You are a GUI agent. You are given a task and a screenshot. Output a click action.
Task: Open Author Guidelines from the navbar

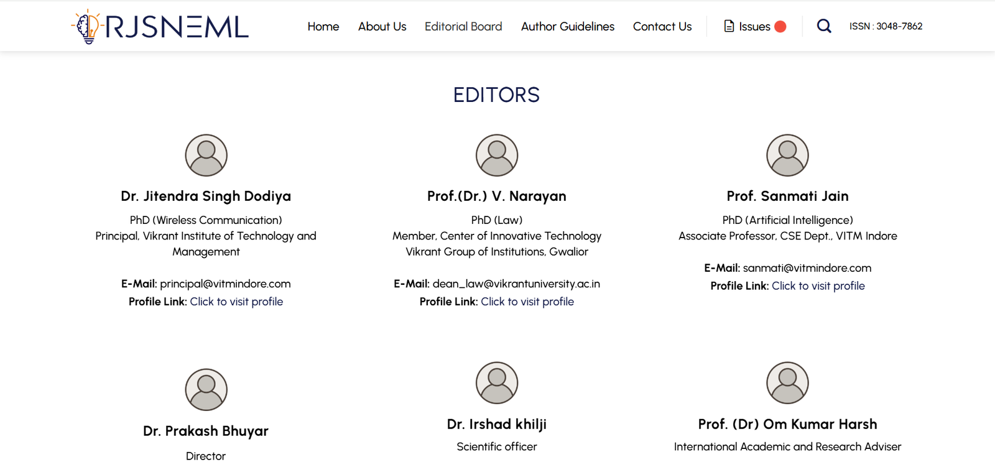pos(568,27)
